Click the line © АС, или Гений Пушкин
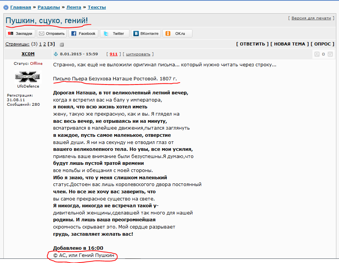 point(84,255)
